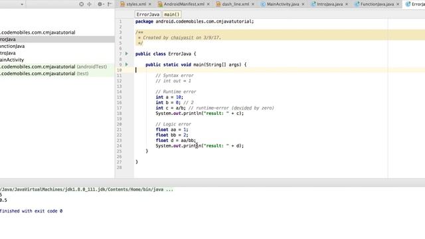This screenshot has width=425, height=239.
Task: Click the 0.5 result in console output
Action: pyautogui.click(x=3, y=200)
